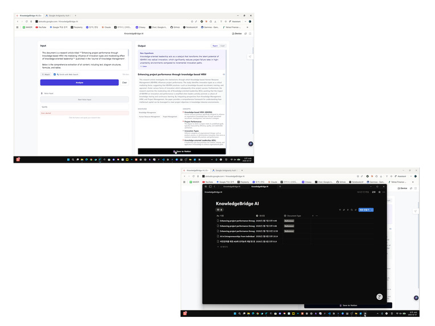Click the reload icon in the browser showing Input panel
The height and width of the screenshot is (326, 435).
[x=27, y=22]
